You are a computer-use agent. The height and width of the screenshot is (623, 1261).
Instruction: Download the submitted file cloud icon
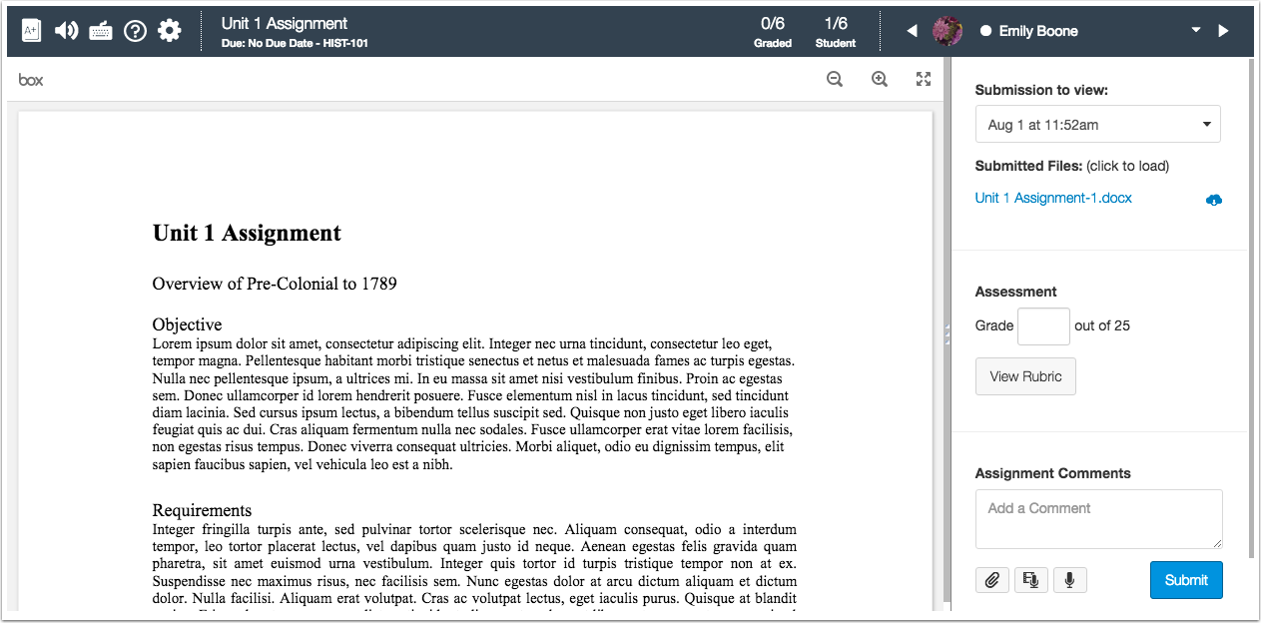click(1213, 200)
